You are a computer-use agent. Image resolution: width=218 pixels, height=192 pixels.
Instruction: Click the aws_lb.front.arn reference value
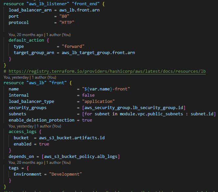pyautogui.click(x=79, y=10)
